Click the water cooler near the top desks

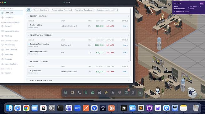pyautogui.click(x=159, y=44)
